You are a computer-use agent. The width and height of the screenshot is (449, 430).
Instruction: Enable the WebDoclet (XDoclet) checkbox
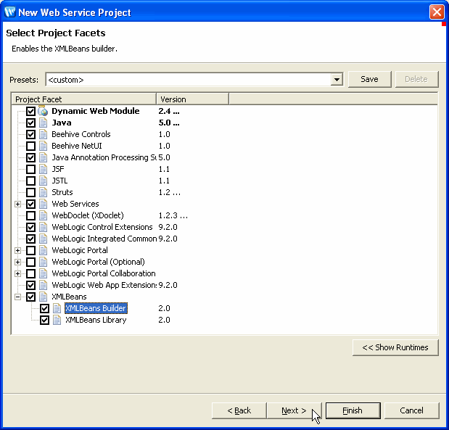(x=31, y=215)
